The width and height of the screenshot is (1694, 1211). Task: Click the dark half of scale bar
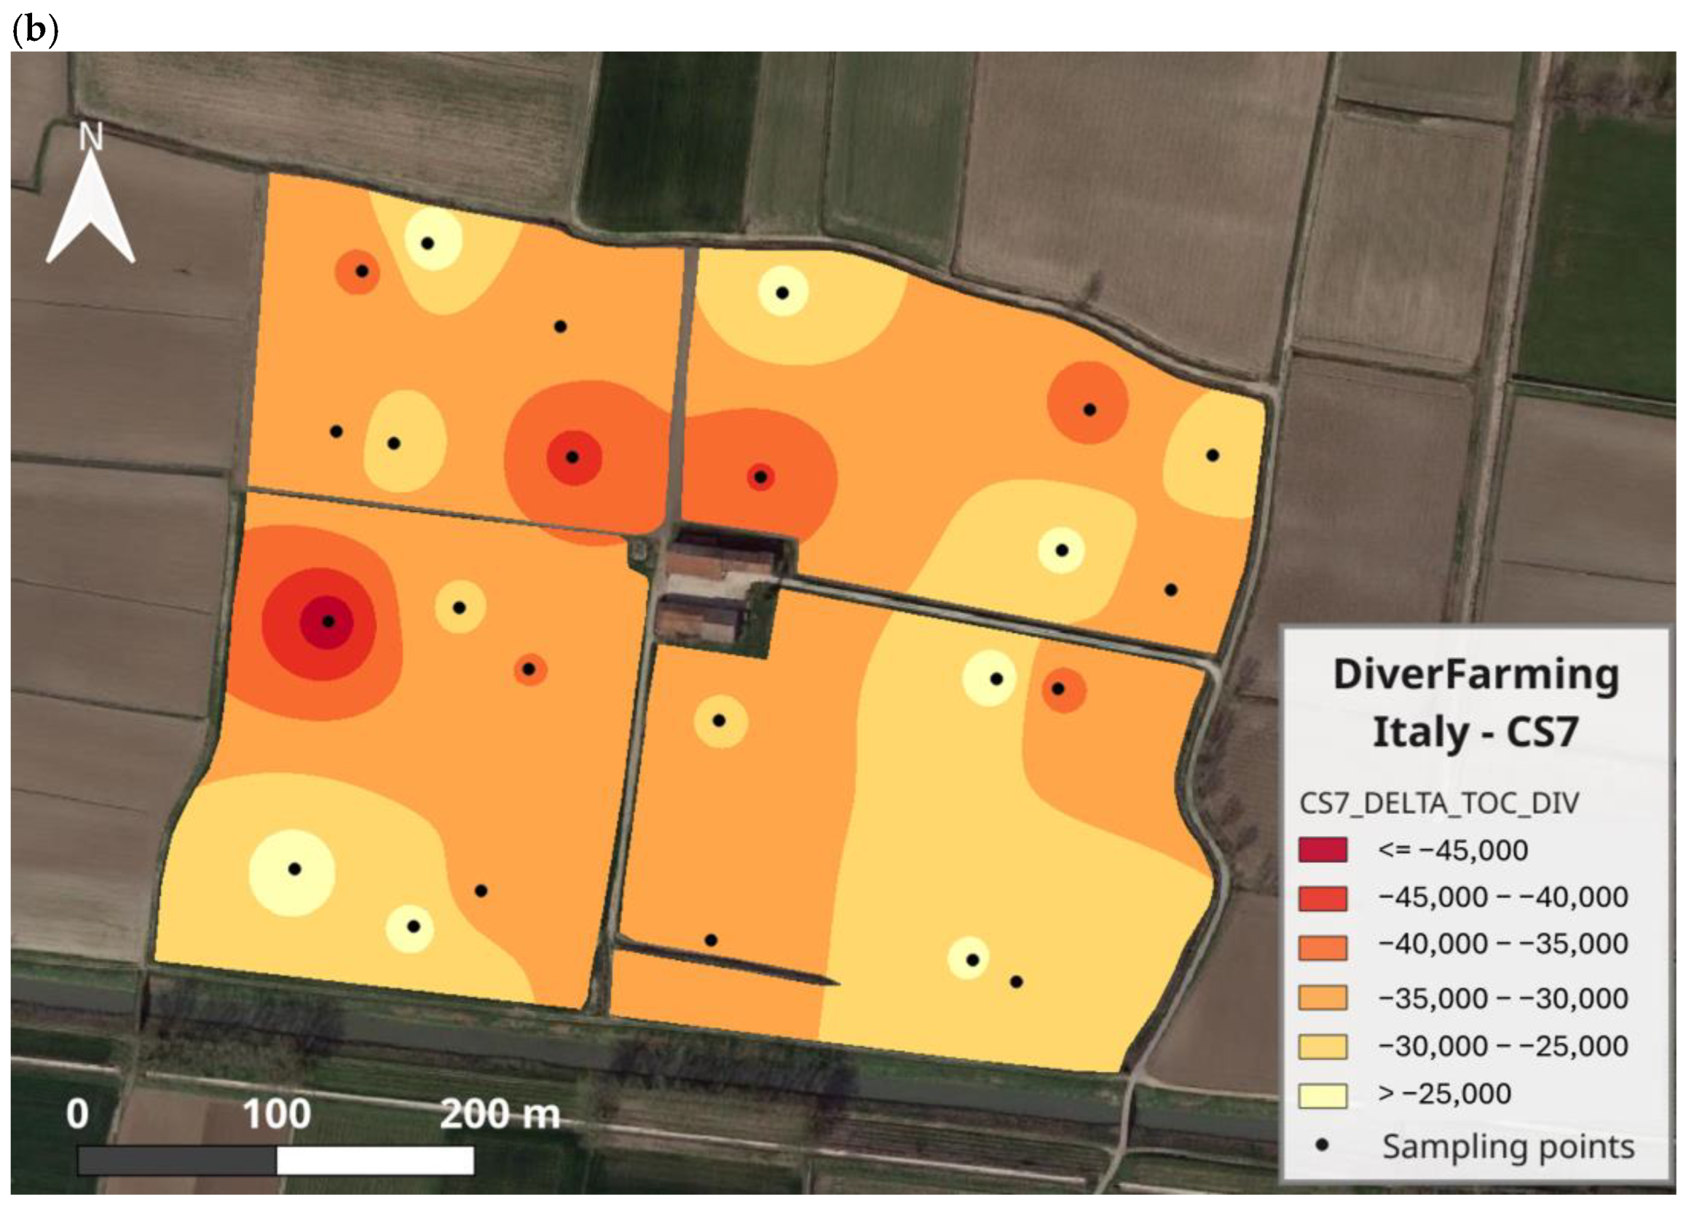178,1161
